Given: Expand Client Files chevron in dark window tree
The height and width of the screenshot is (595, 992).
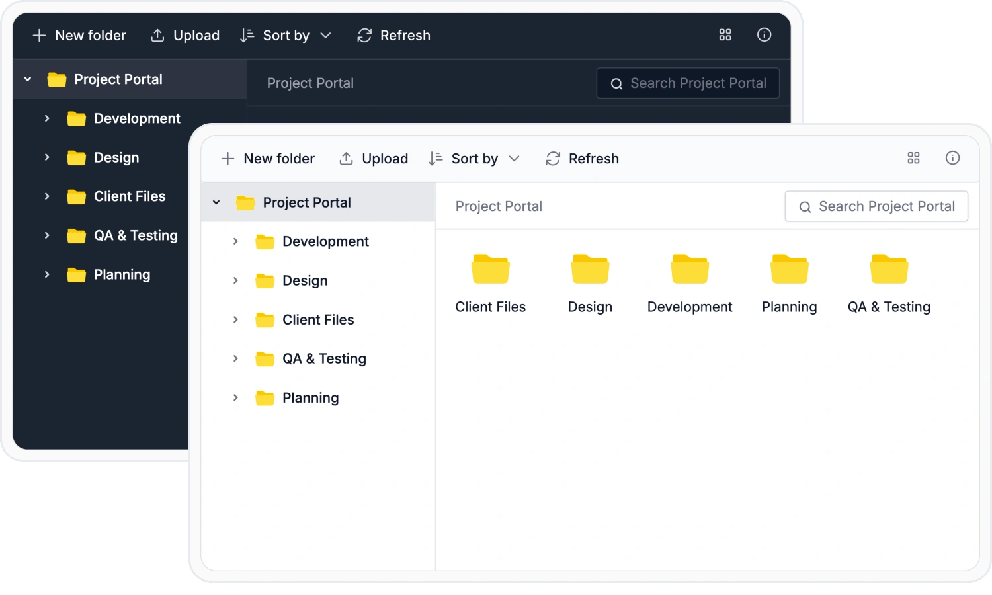Looking at the screenshot, I should pyautogui.click(x=47, y=196).
